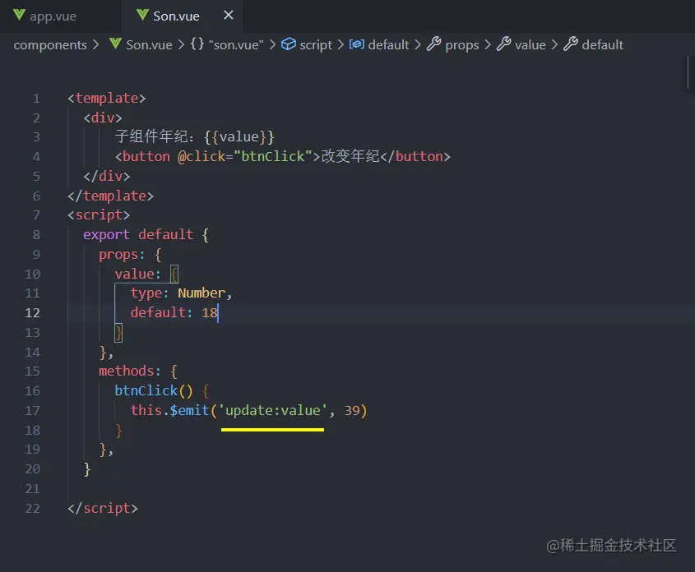Click the wrench icon before props

coord(434,44)
